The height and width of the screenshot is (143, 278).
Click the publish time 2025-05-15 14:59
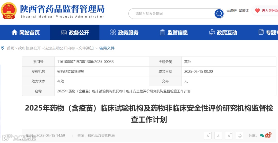click(x=50, y=136)
